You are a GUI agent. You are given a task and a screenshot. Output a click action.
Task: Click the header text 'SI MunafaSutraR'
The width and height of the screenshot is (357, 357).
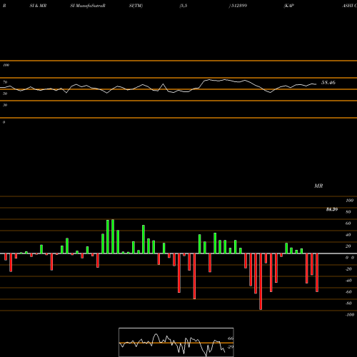pyautogui.click(x=88, y=6)
